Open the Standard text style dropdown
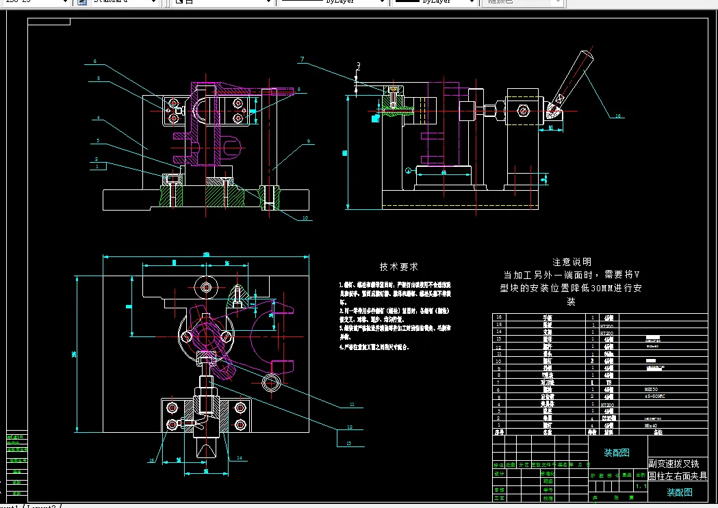718x508 pixels. [x=124, y=2]
